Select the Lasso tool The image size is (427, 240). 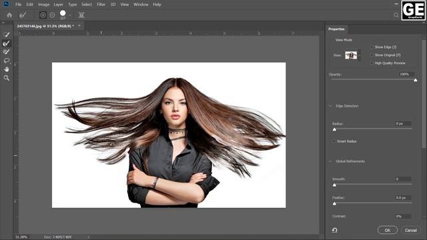point(7,61)
